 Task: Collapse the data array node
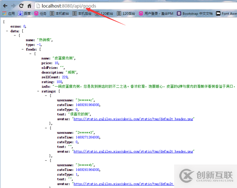(7, 31)
